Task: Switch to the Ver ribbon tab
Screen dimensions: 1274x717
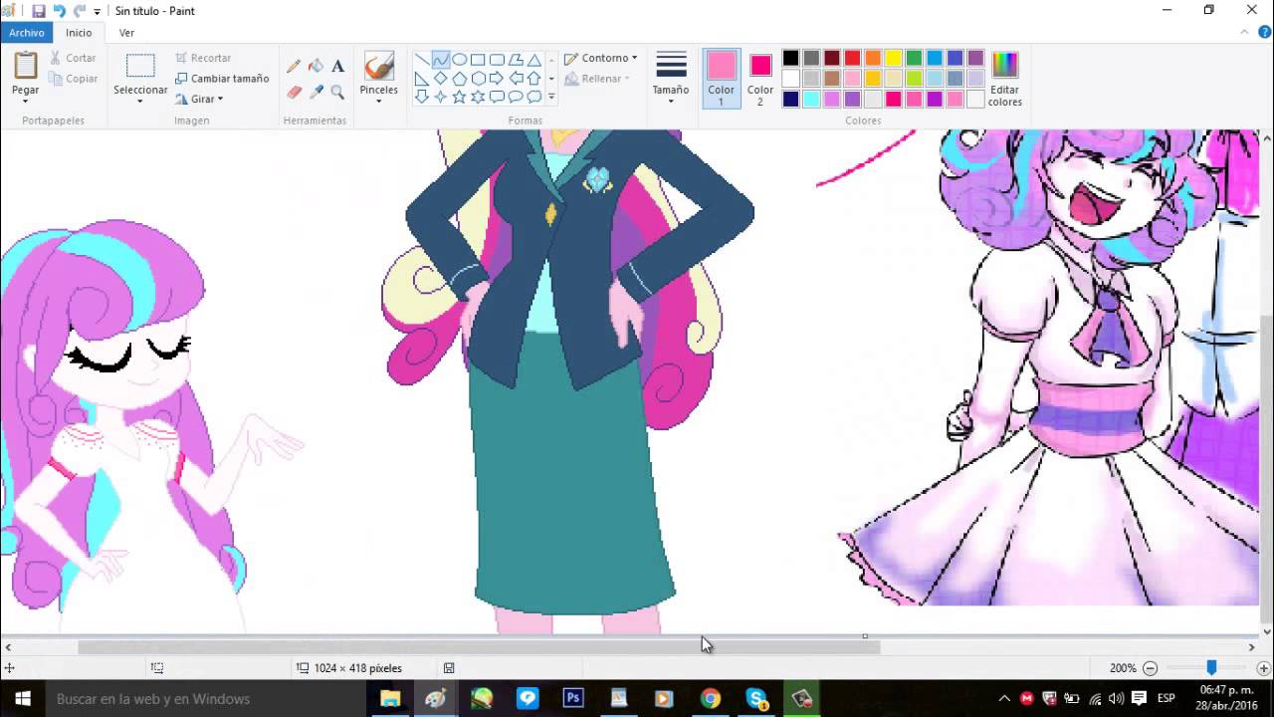Action: click(126, 33)
